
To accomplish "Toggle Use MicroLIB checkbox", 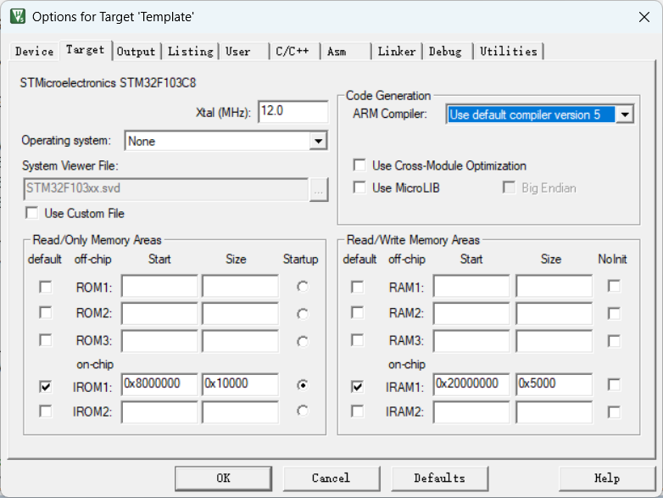I will 359,187.
